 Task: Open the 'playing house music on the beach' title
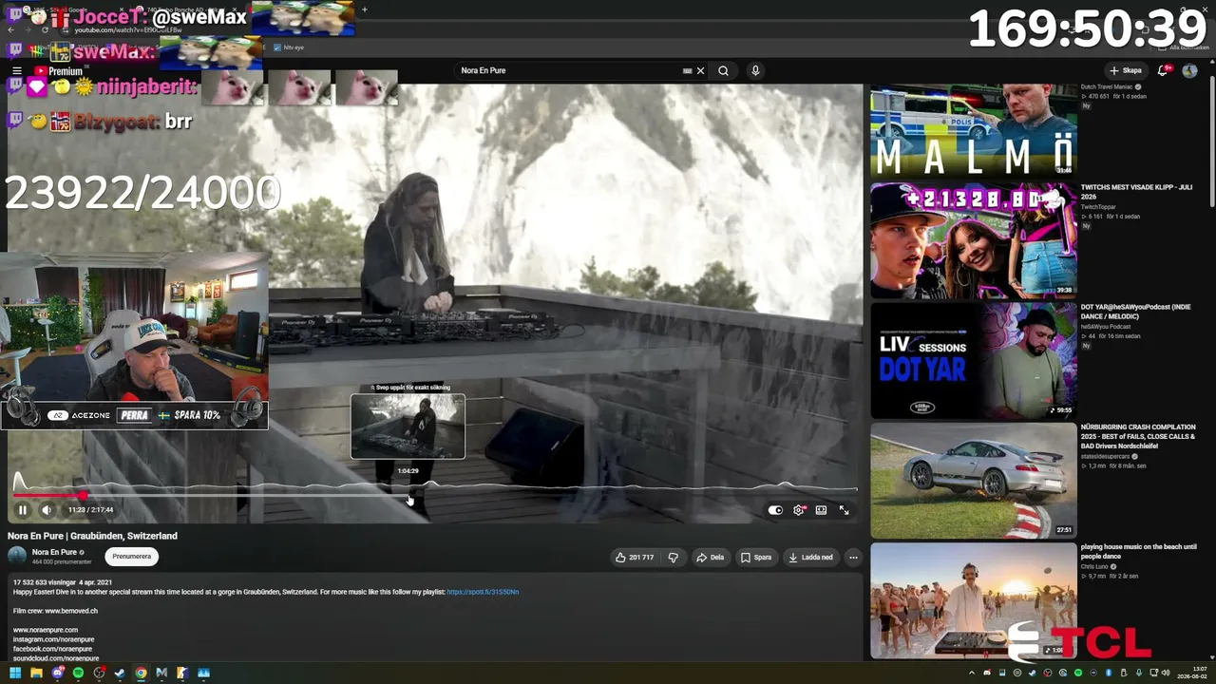coord(1138,551)
